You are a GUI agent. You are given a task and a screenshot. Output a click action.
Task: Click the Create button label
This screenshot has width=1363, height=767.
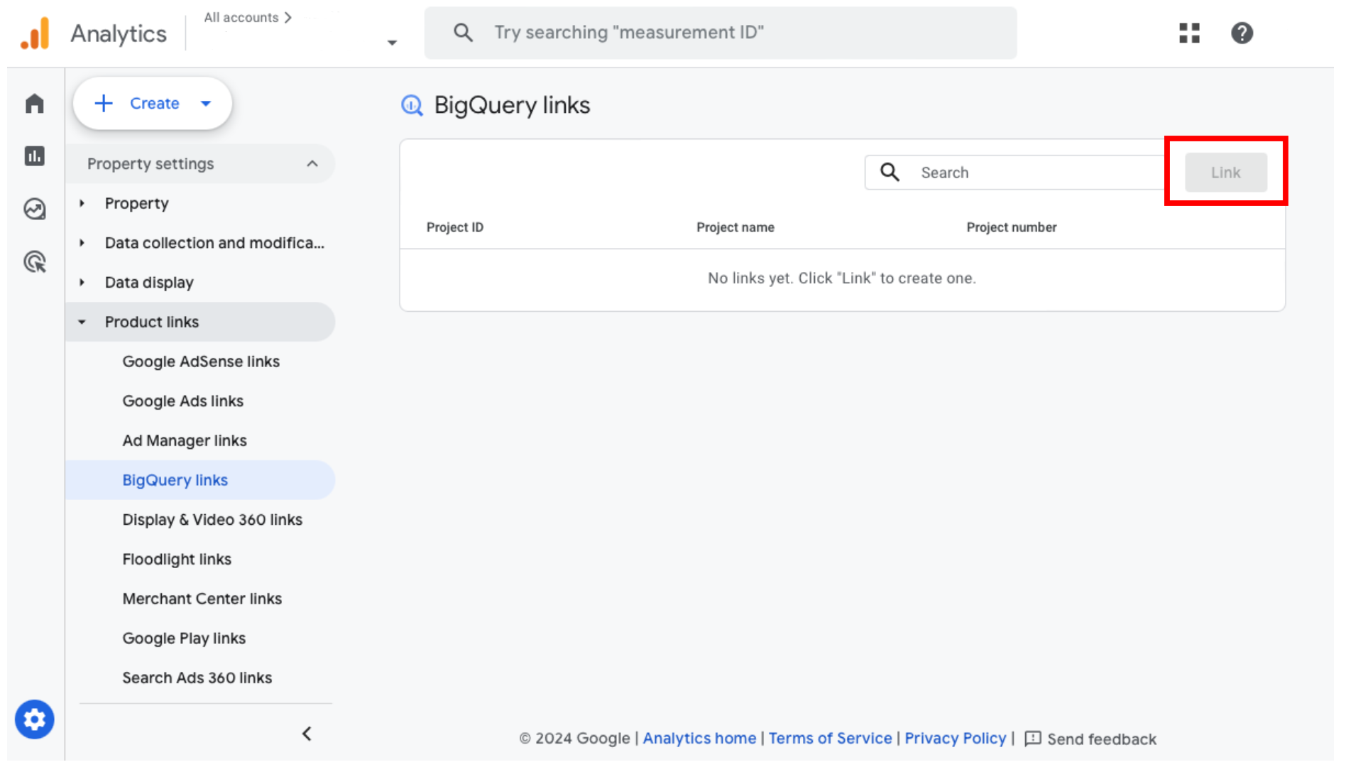pos(155,104)
